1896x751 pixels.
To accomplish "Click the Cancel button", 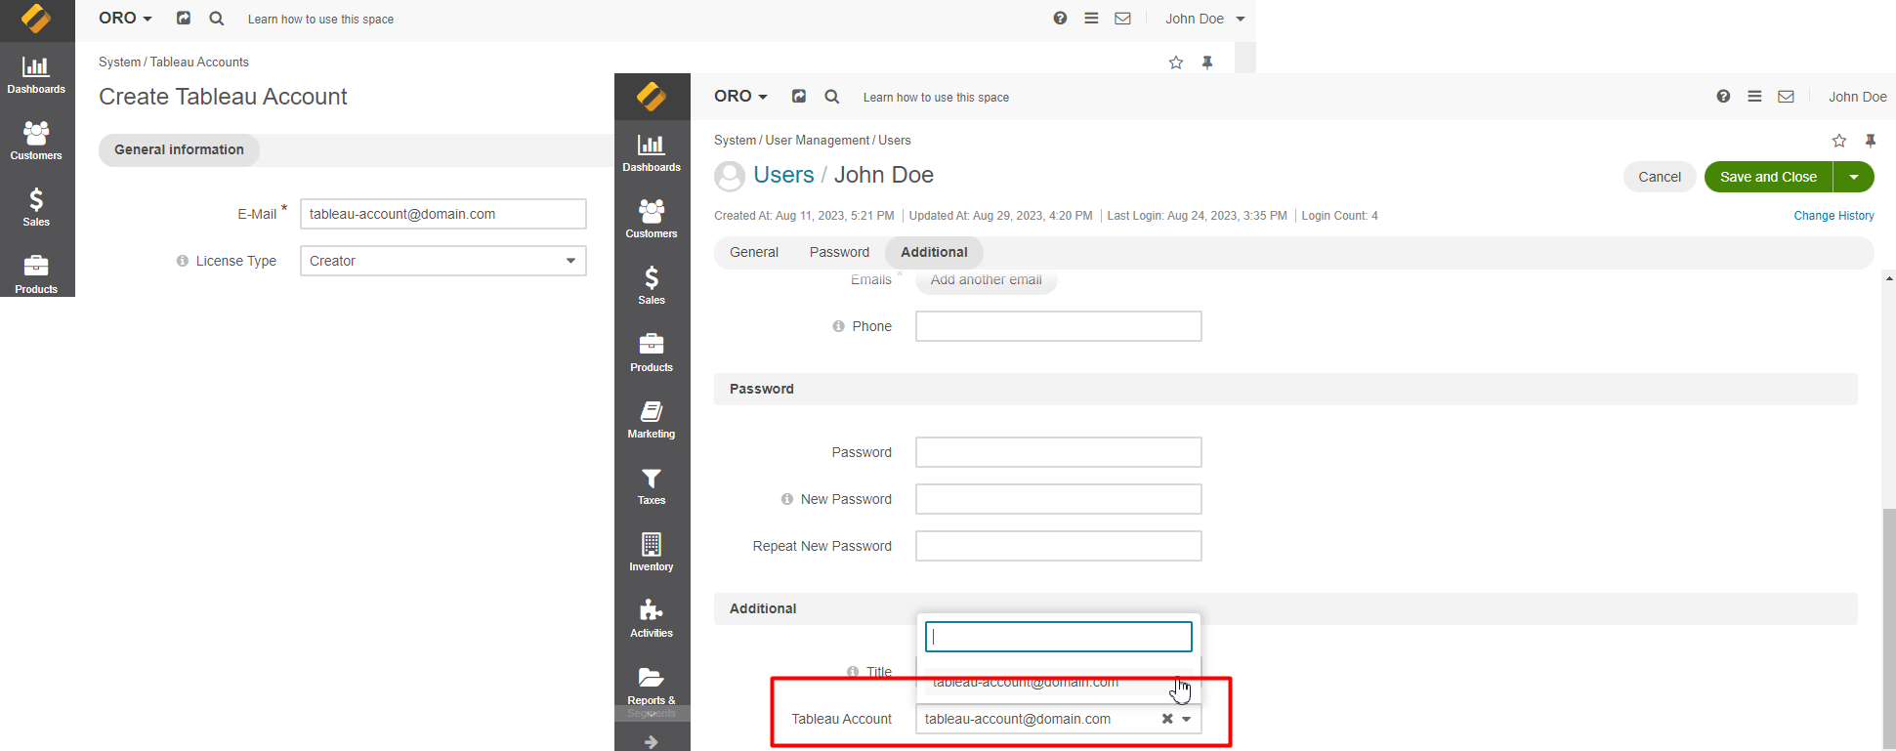I will tap(1659, 177).
